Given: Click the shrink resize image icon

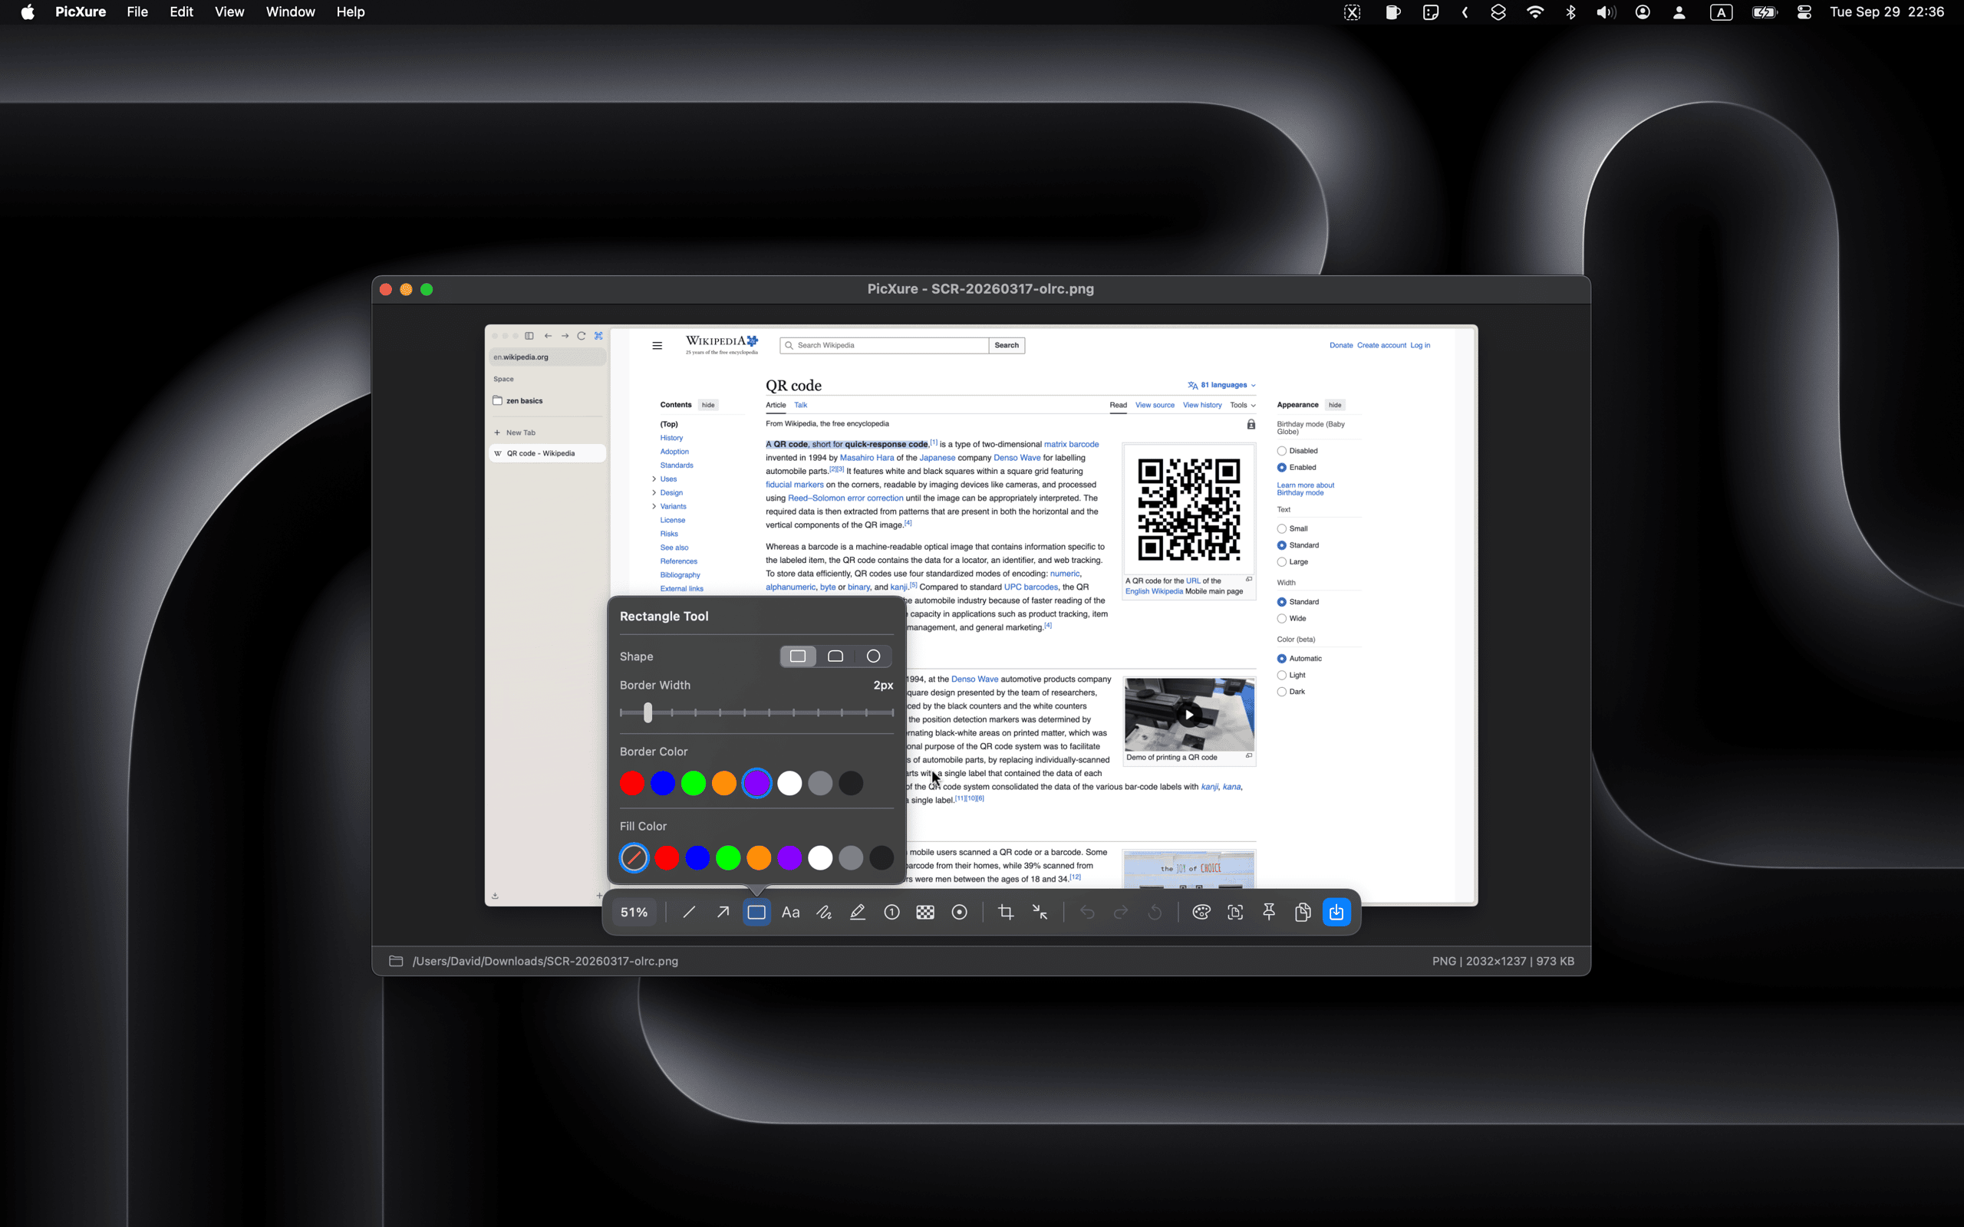Looking at the screenshot, I should (x=1040, y=912).
